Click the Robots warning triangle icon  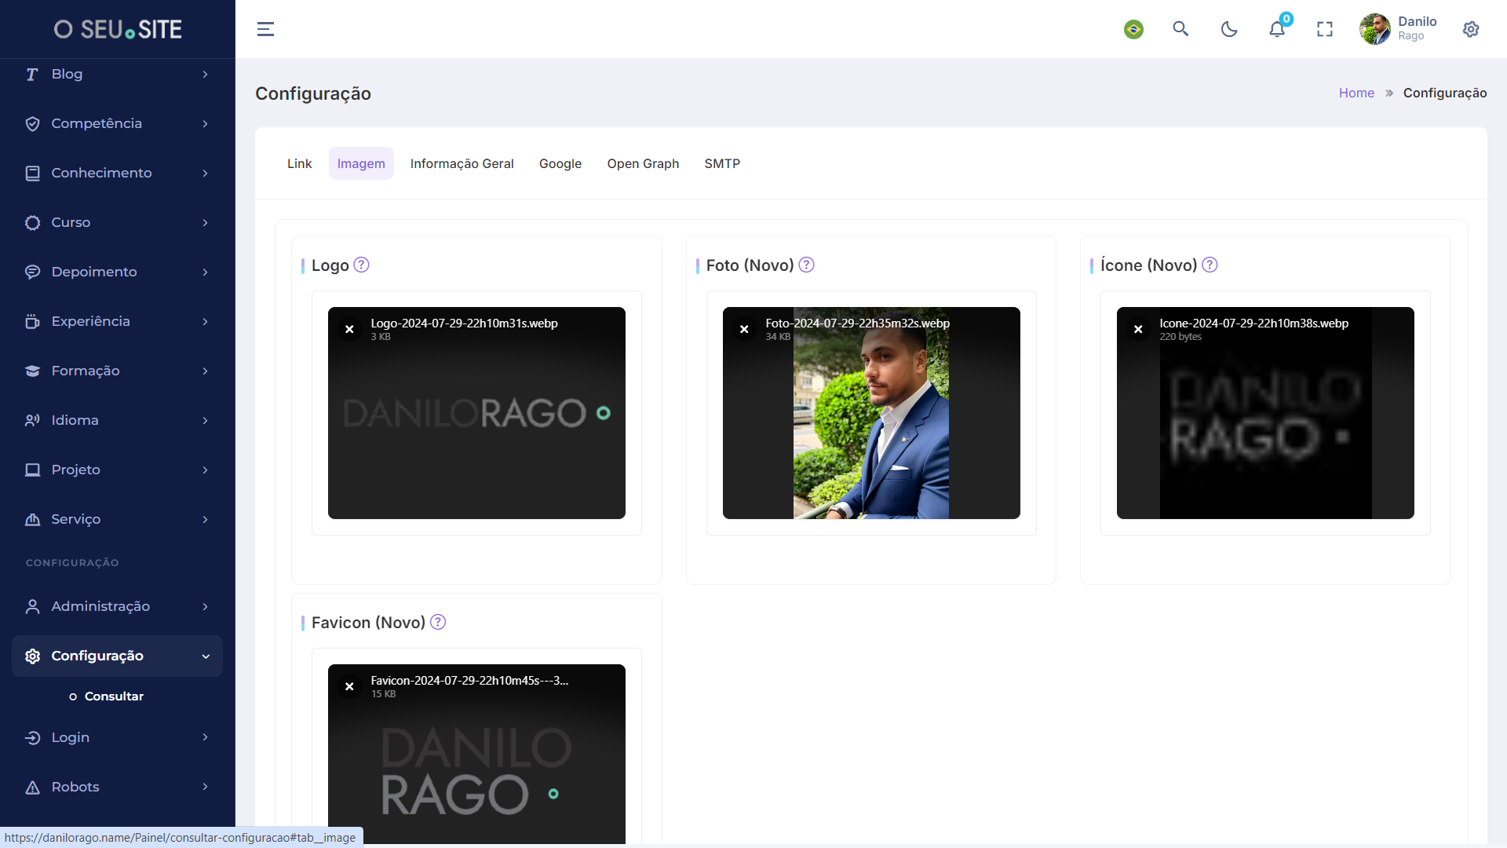tap(32, 787)
